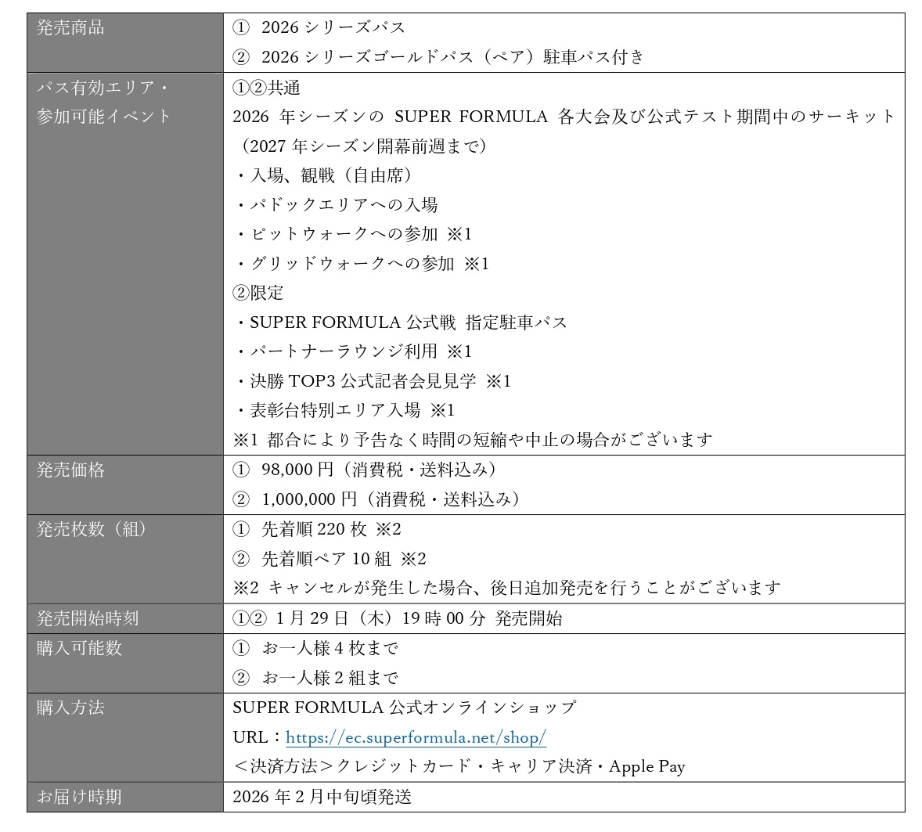Click the 2026年2月中旬頃発送 text
Image resolution: width=922 pixels, height=832 pixels.
click(x=322, y=798)
